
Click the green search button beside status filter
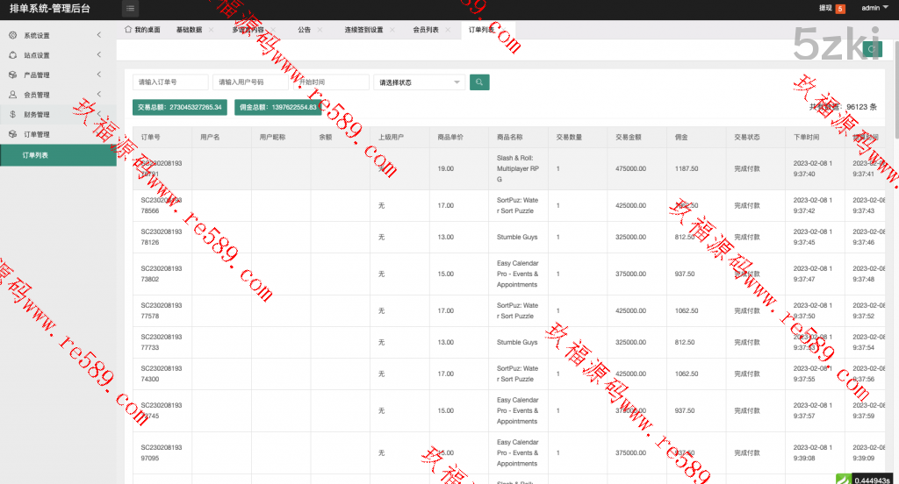click(479, 82)
